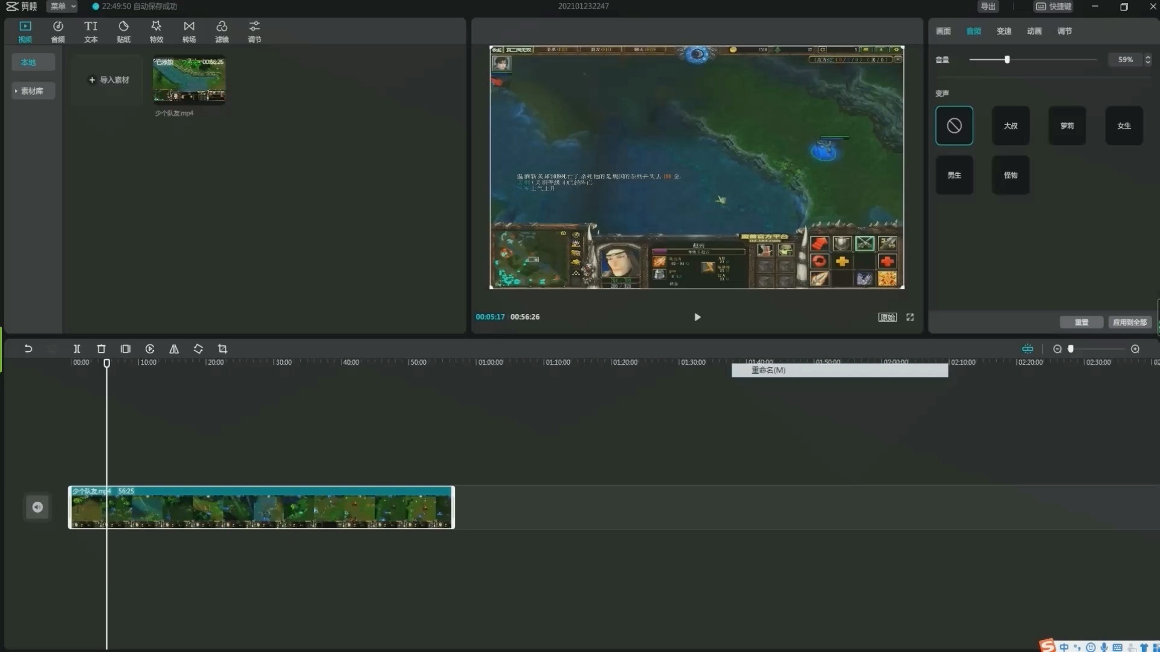Toggle timeline auto-snap
This screenshot has width=1160, height=652.
point(1027,349)
